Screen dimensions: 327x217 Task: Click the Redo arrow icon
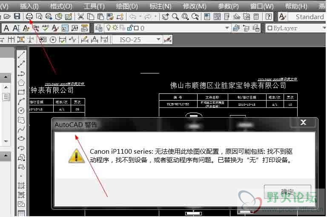(148, 17)
